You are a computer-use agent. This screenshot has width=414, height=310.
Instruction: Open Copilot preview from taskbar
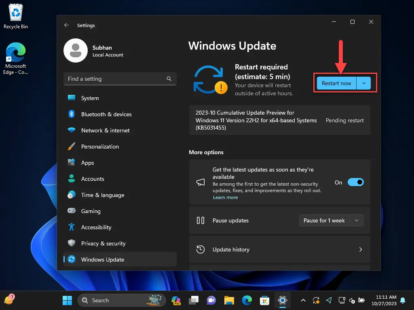tap(176, 300)
